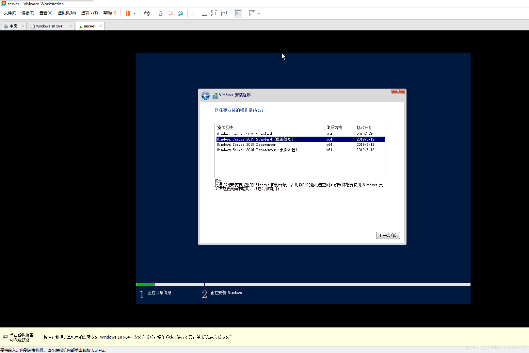This screenshot has height=353, width=529.
Task: Click the Windows setup icon in dialog title
Action: pyautogui.click(x=215, y=95)
